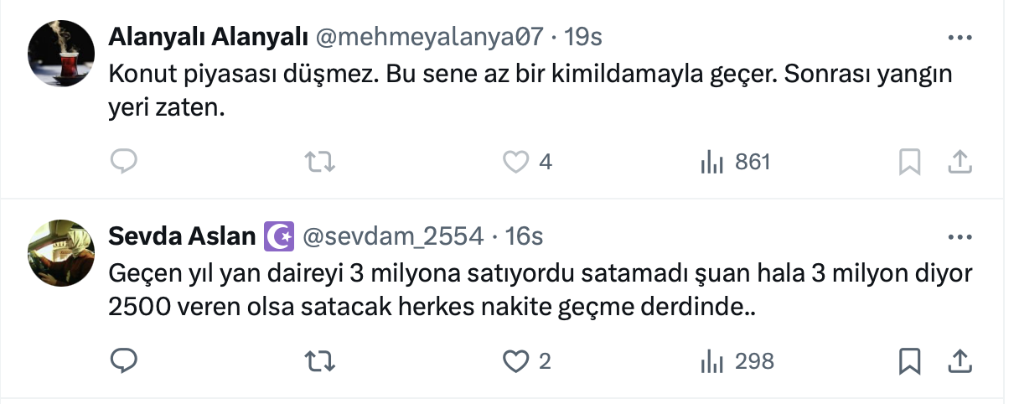Open the @sevdam_2554 handle link
Viewport: 1014px width, 404px height.
392,237
